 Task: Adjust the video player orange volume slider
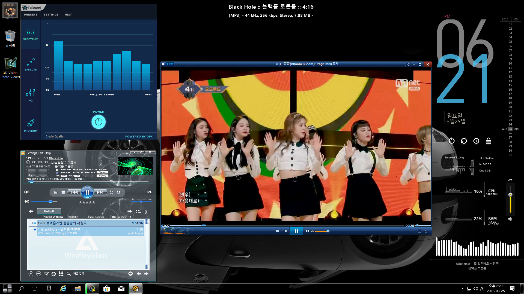click(x=322, y=231)
